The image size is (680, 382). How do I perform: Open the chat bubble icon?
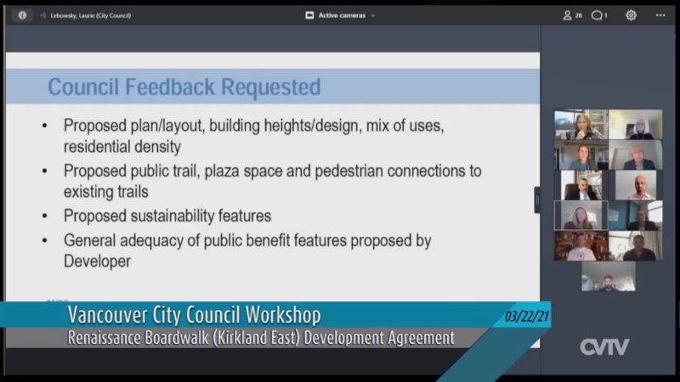click(599, 15)
